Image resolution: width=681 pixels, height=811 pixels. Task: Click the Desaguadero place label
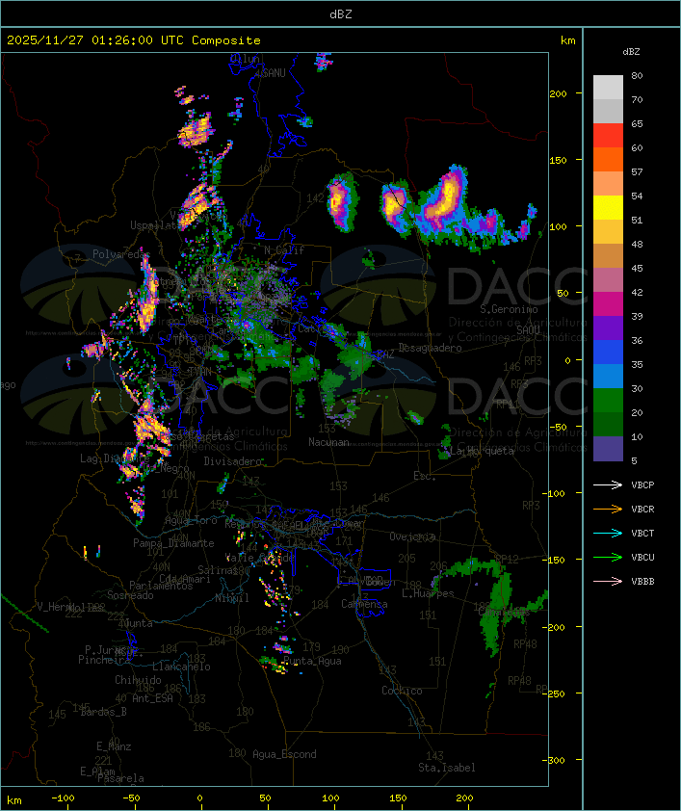(431, 348)
